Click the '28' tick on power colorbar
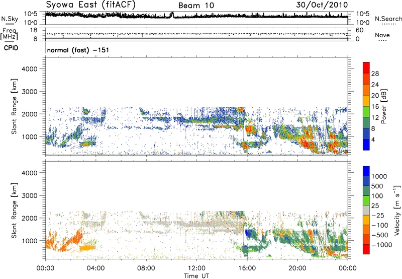This screenshot has height=279, width=402. click(x=375, y=74)
